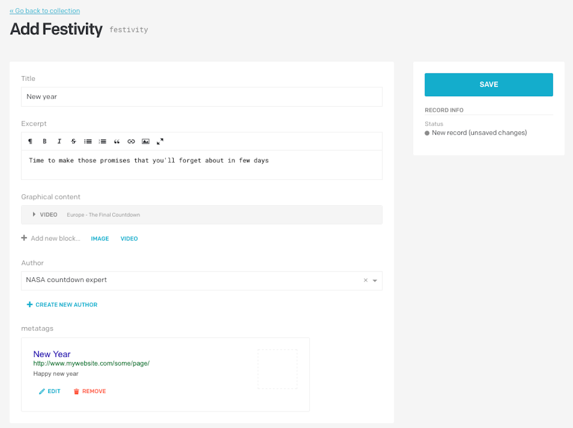Screen dimensions: 573x428
Task: Go back to collection
Action: click(x=45, y=11)
